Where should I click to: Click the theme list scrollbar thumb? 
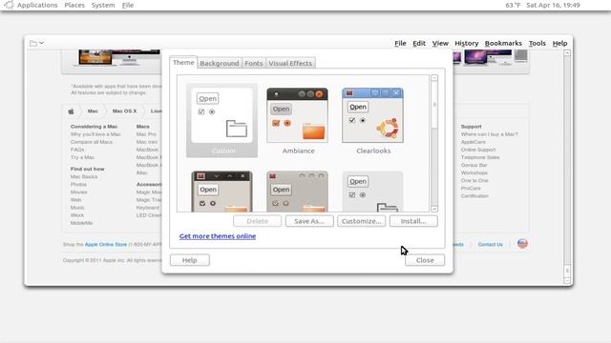pyautogui.click(x=434, y=105)
